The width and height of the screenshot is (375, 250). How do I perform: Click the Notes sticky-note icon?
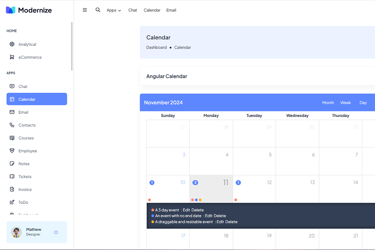coord(12,163)
